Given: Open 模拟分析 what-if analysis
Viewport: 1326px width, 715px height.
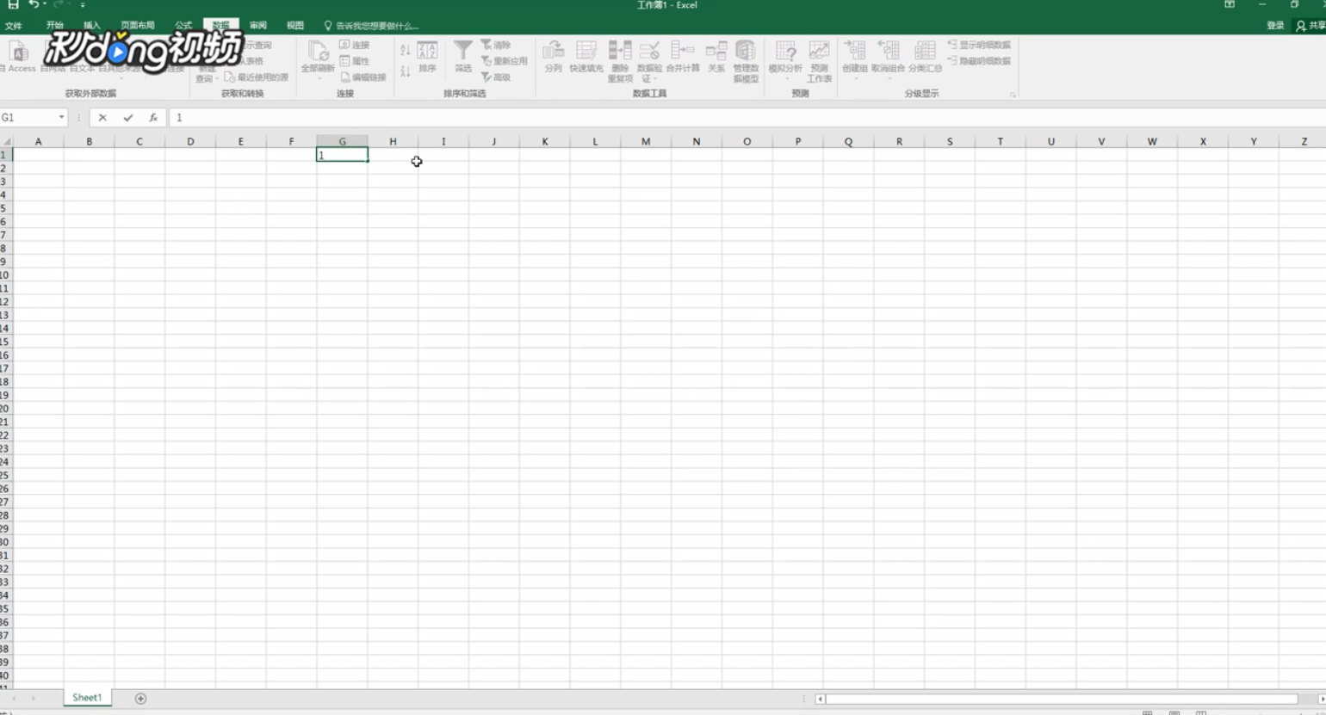Looking at the screenshot, I should 785,60.
